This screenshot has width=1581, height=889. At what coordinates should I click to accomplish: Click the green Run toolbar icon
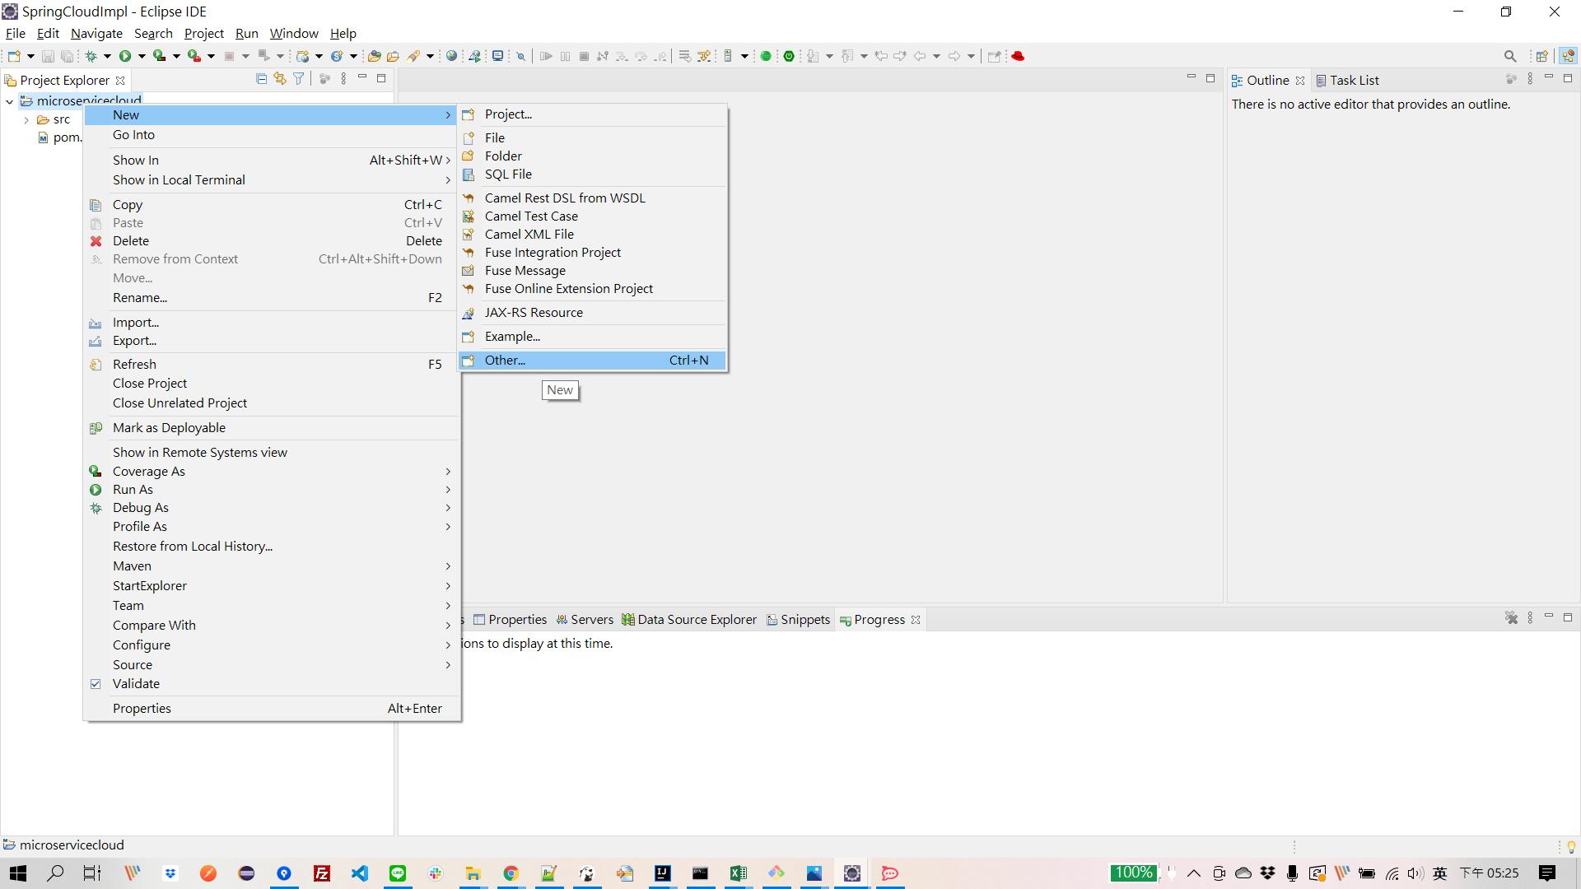[x=125, y=56]
